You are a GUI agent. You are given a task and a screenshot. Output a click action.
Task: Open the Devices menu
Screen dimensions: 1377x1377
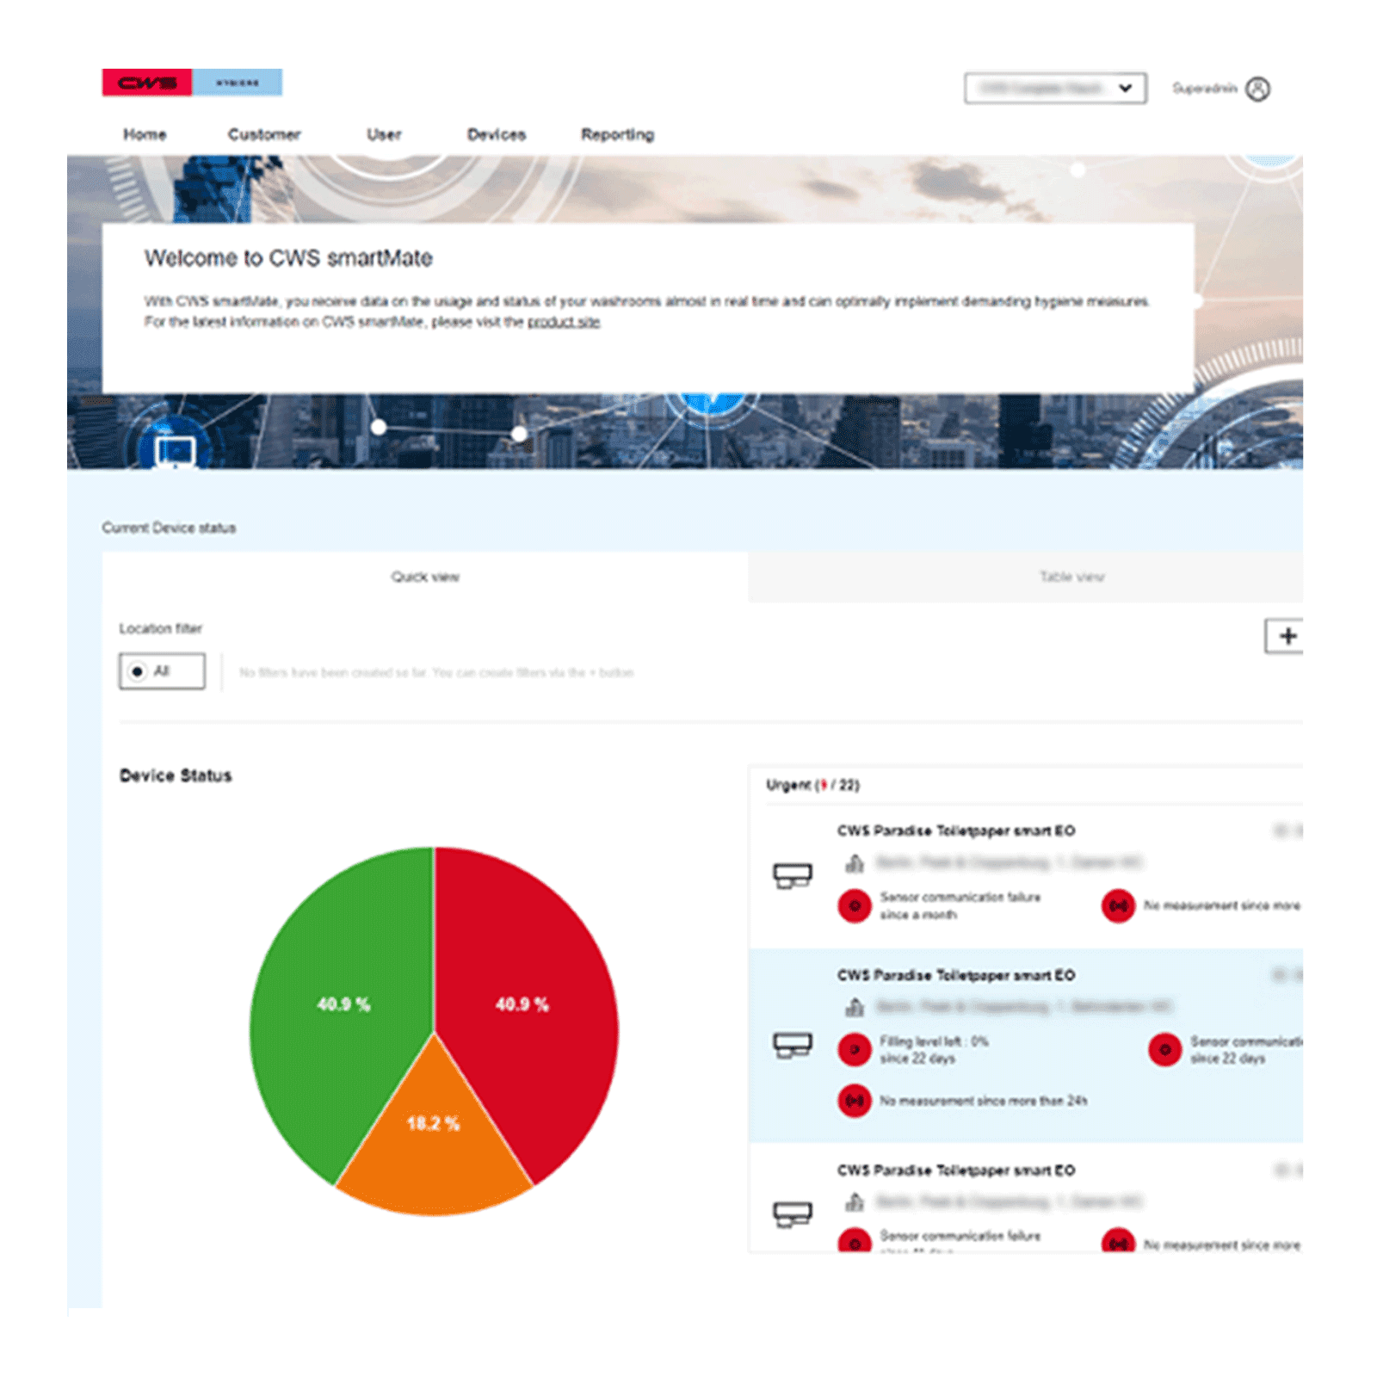[x=497, y=134]
